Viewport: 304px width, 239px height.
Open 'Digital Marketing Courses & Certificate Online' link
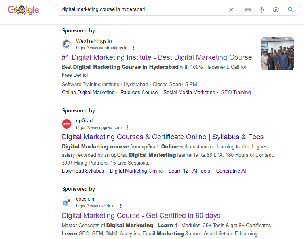pyautogui.click(x=162, y=137)
